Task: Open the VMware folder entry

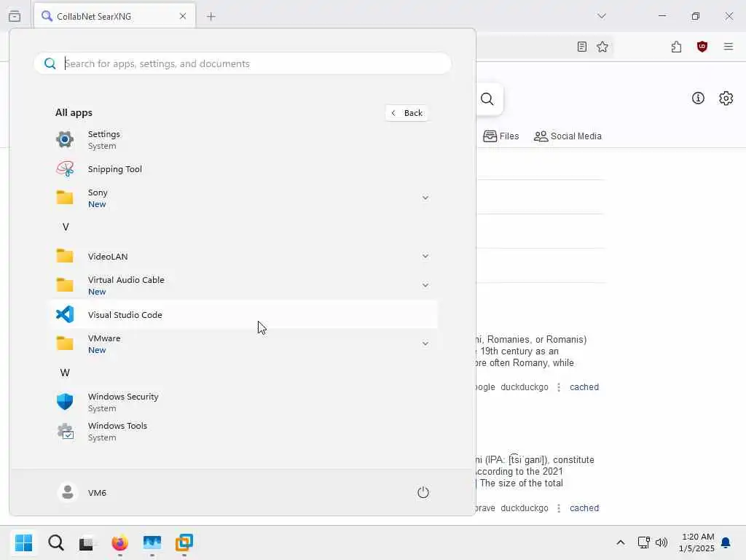Action: [x=243, y=344]
